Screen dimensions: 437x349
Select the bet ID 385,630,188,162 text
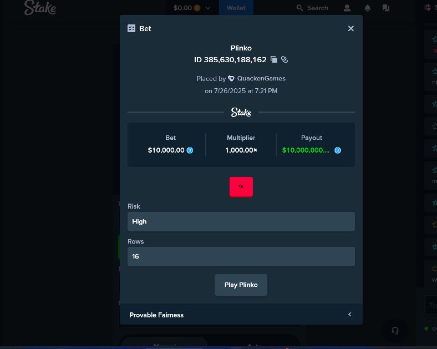pos(230,60)
